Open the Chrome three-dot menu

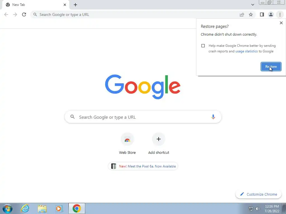(x=280, y=14)
